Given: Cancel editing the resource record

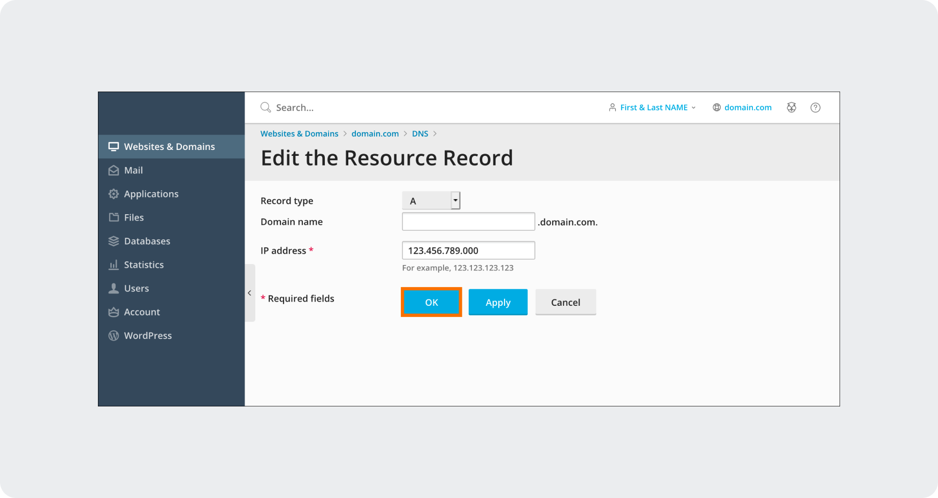Looking at the screenshot, I should 565,303.
